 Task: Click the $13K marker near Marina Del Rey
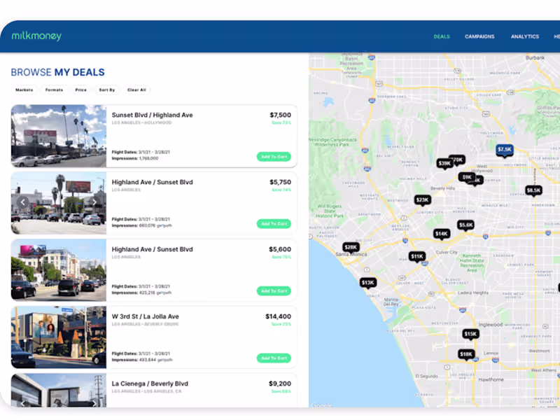pos(368,282)
